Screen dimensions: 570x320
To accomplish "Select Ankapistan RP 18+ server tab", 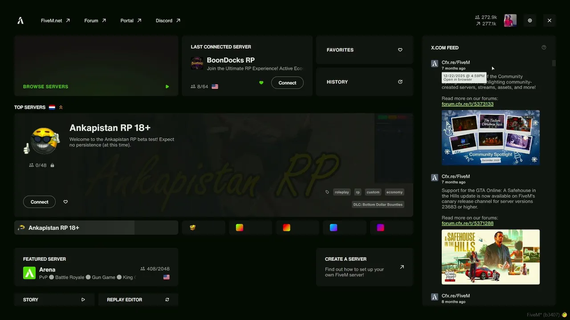I will click(96, 228).
